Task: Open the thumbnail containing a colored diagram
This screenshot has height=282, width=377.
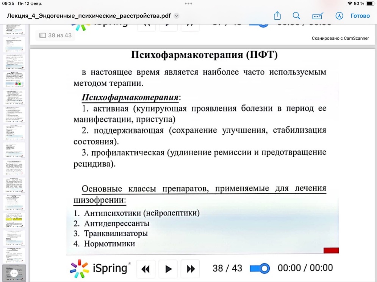Action: point(14,79)
